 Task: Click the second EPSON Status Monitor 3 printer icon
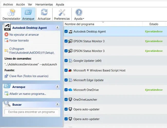click(70, 51)
